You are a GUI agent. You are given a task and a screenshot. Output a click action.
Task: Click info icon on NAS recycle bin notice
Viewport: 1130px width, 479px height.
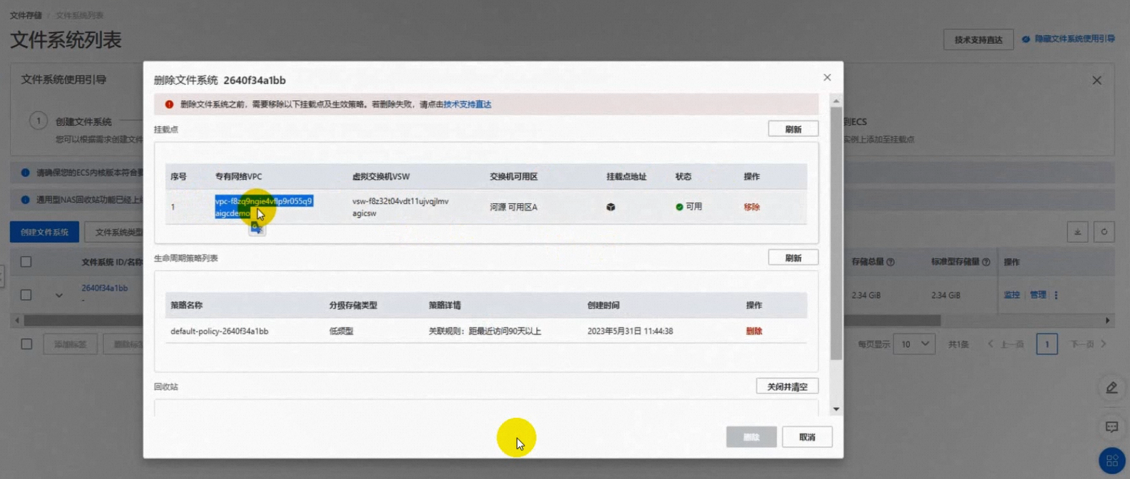(x=26, y=200)
